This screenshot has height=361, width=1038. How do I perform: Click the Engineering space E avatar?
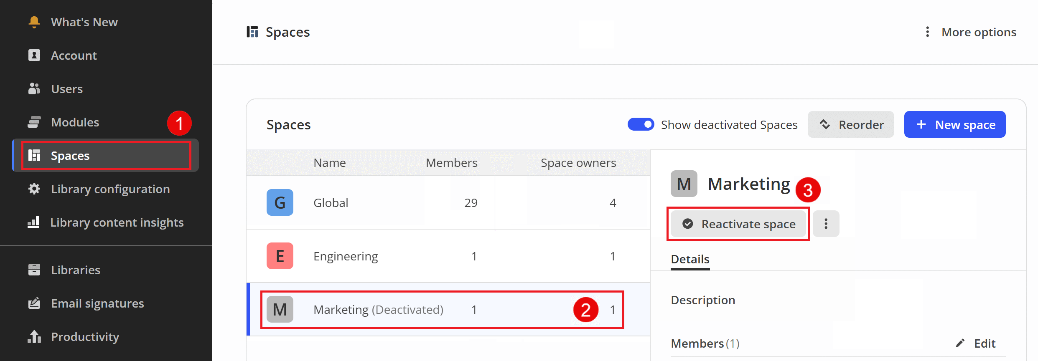point(280,256)
